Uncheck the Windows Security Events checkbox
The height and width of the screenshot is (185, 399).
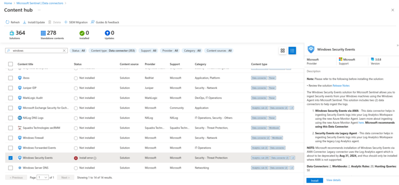pyautogui.click(x=10, y=158)
